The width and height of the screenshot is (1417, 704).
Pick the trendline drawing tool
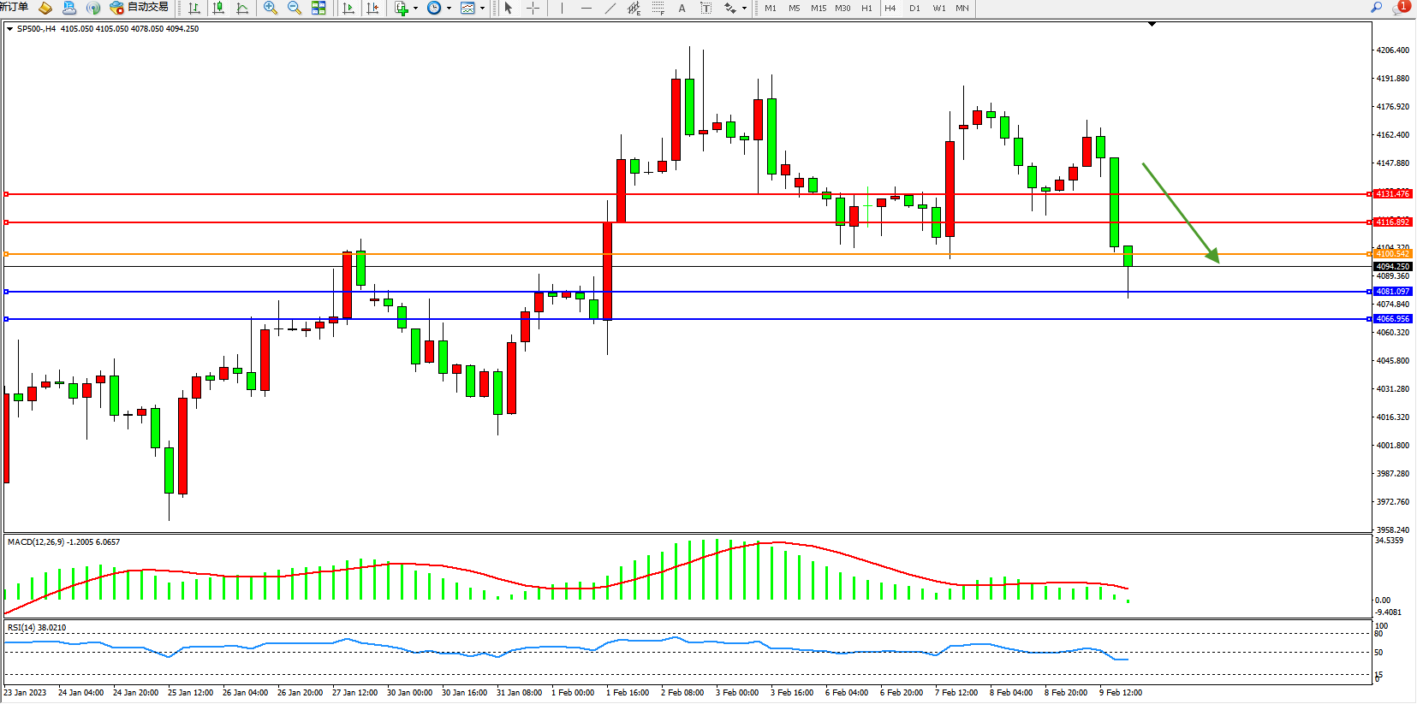[x=610, y=8]
